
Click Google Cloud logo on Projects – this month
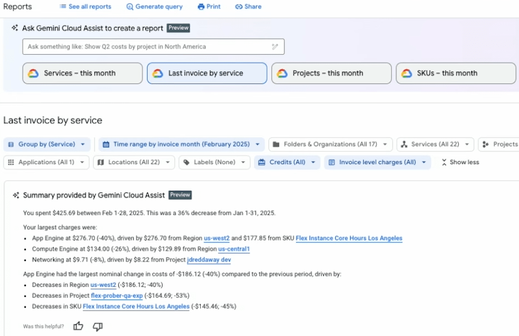click(282, 73)
